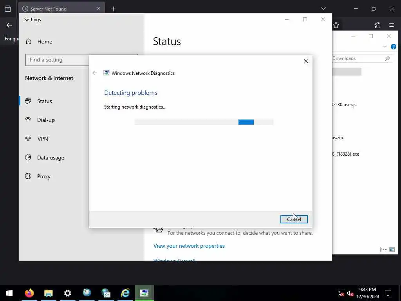Bookmark this page with the star icon
Viewport: 401px width, 301px height.
[x=336, y=25]
